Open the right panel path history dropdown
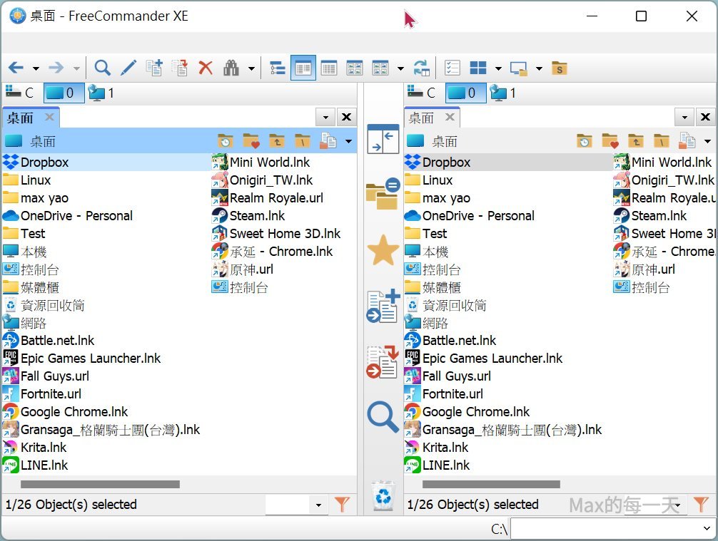Screen dimensions: 718x541 [684, 116]
